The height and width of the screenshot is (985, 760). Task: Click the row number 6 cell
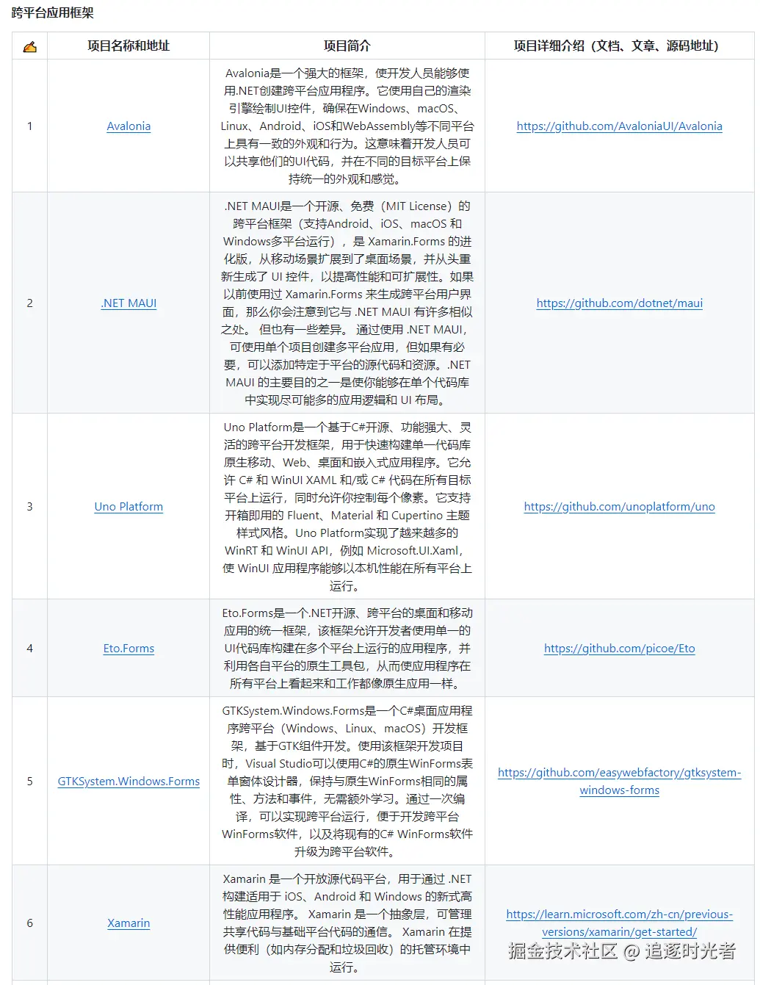click(x=29, y=923)
